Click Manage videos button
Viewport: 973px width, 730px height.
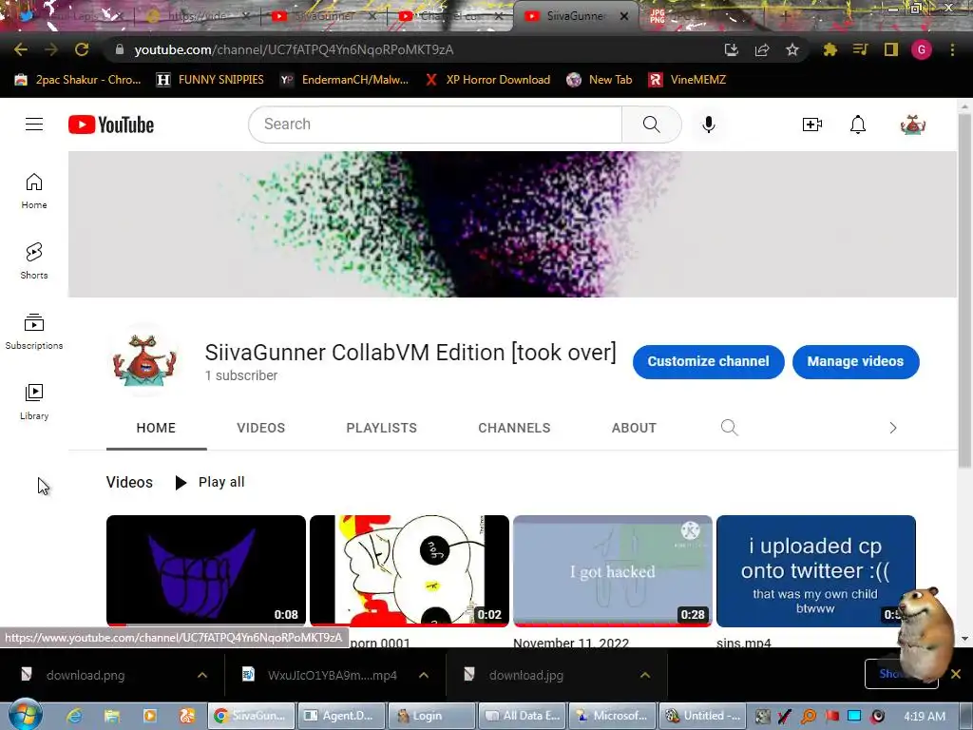(856, 361)
